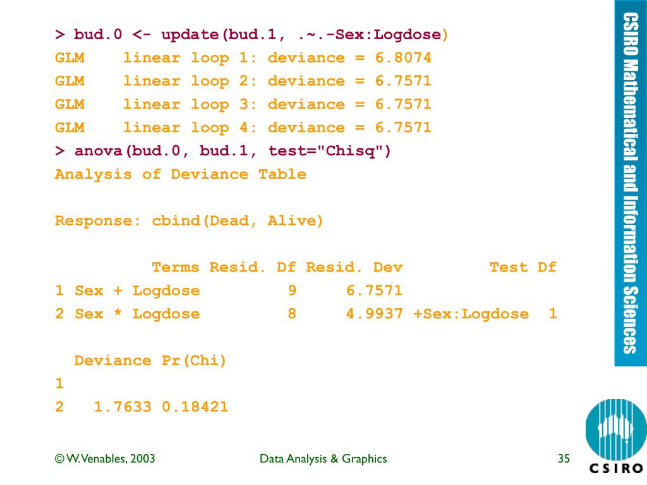This screenshot has height=485, width=647.
Task: Click the '+Sex:Logdose' test term
Action: coord(471,314)
